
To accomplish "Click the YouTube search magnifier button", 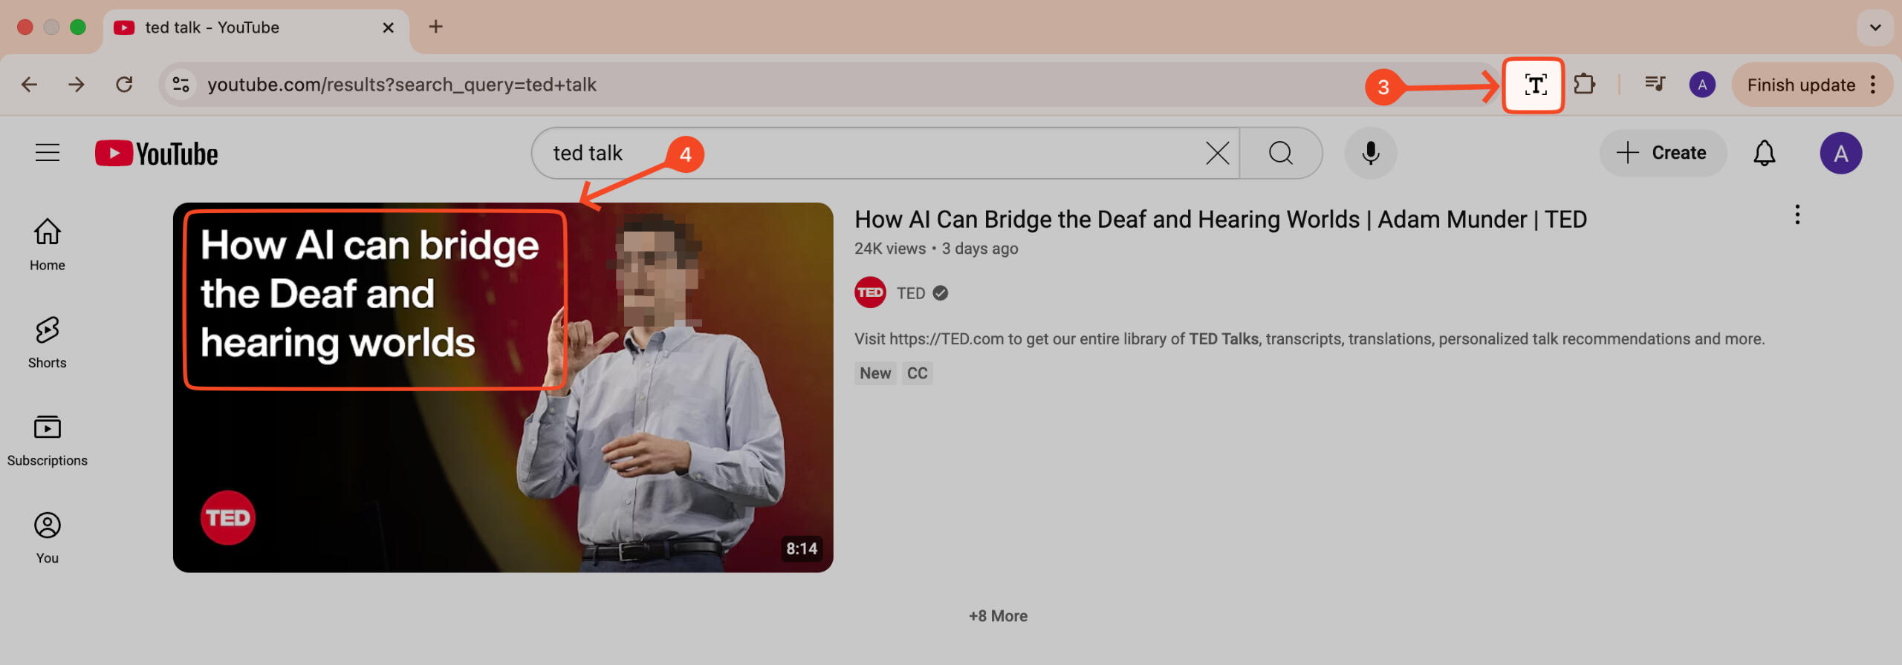I will 1280,154.
